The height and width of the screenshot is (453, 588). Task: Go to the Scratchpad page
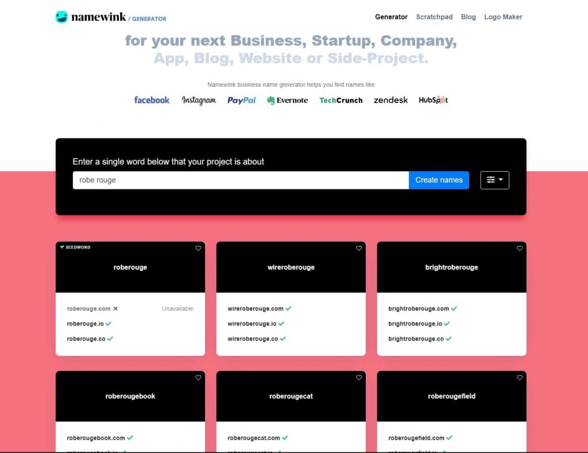click(x=434, y=17)
